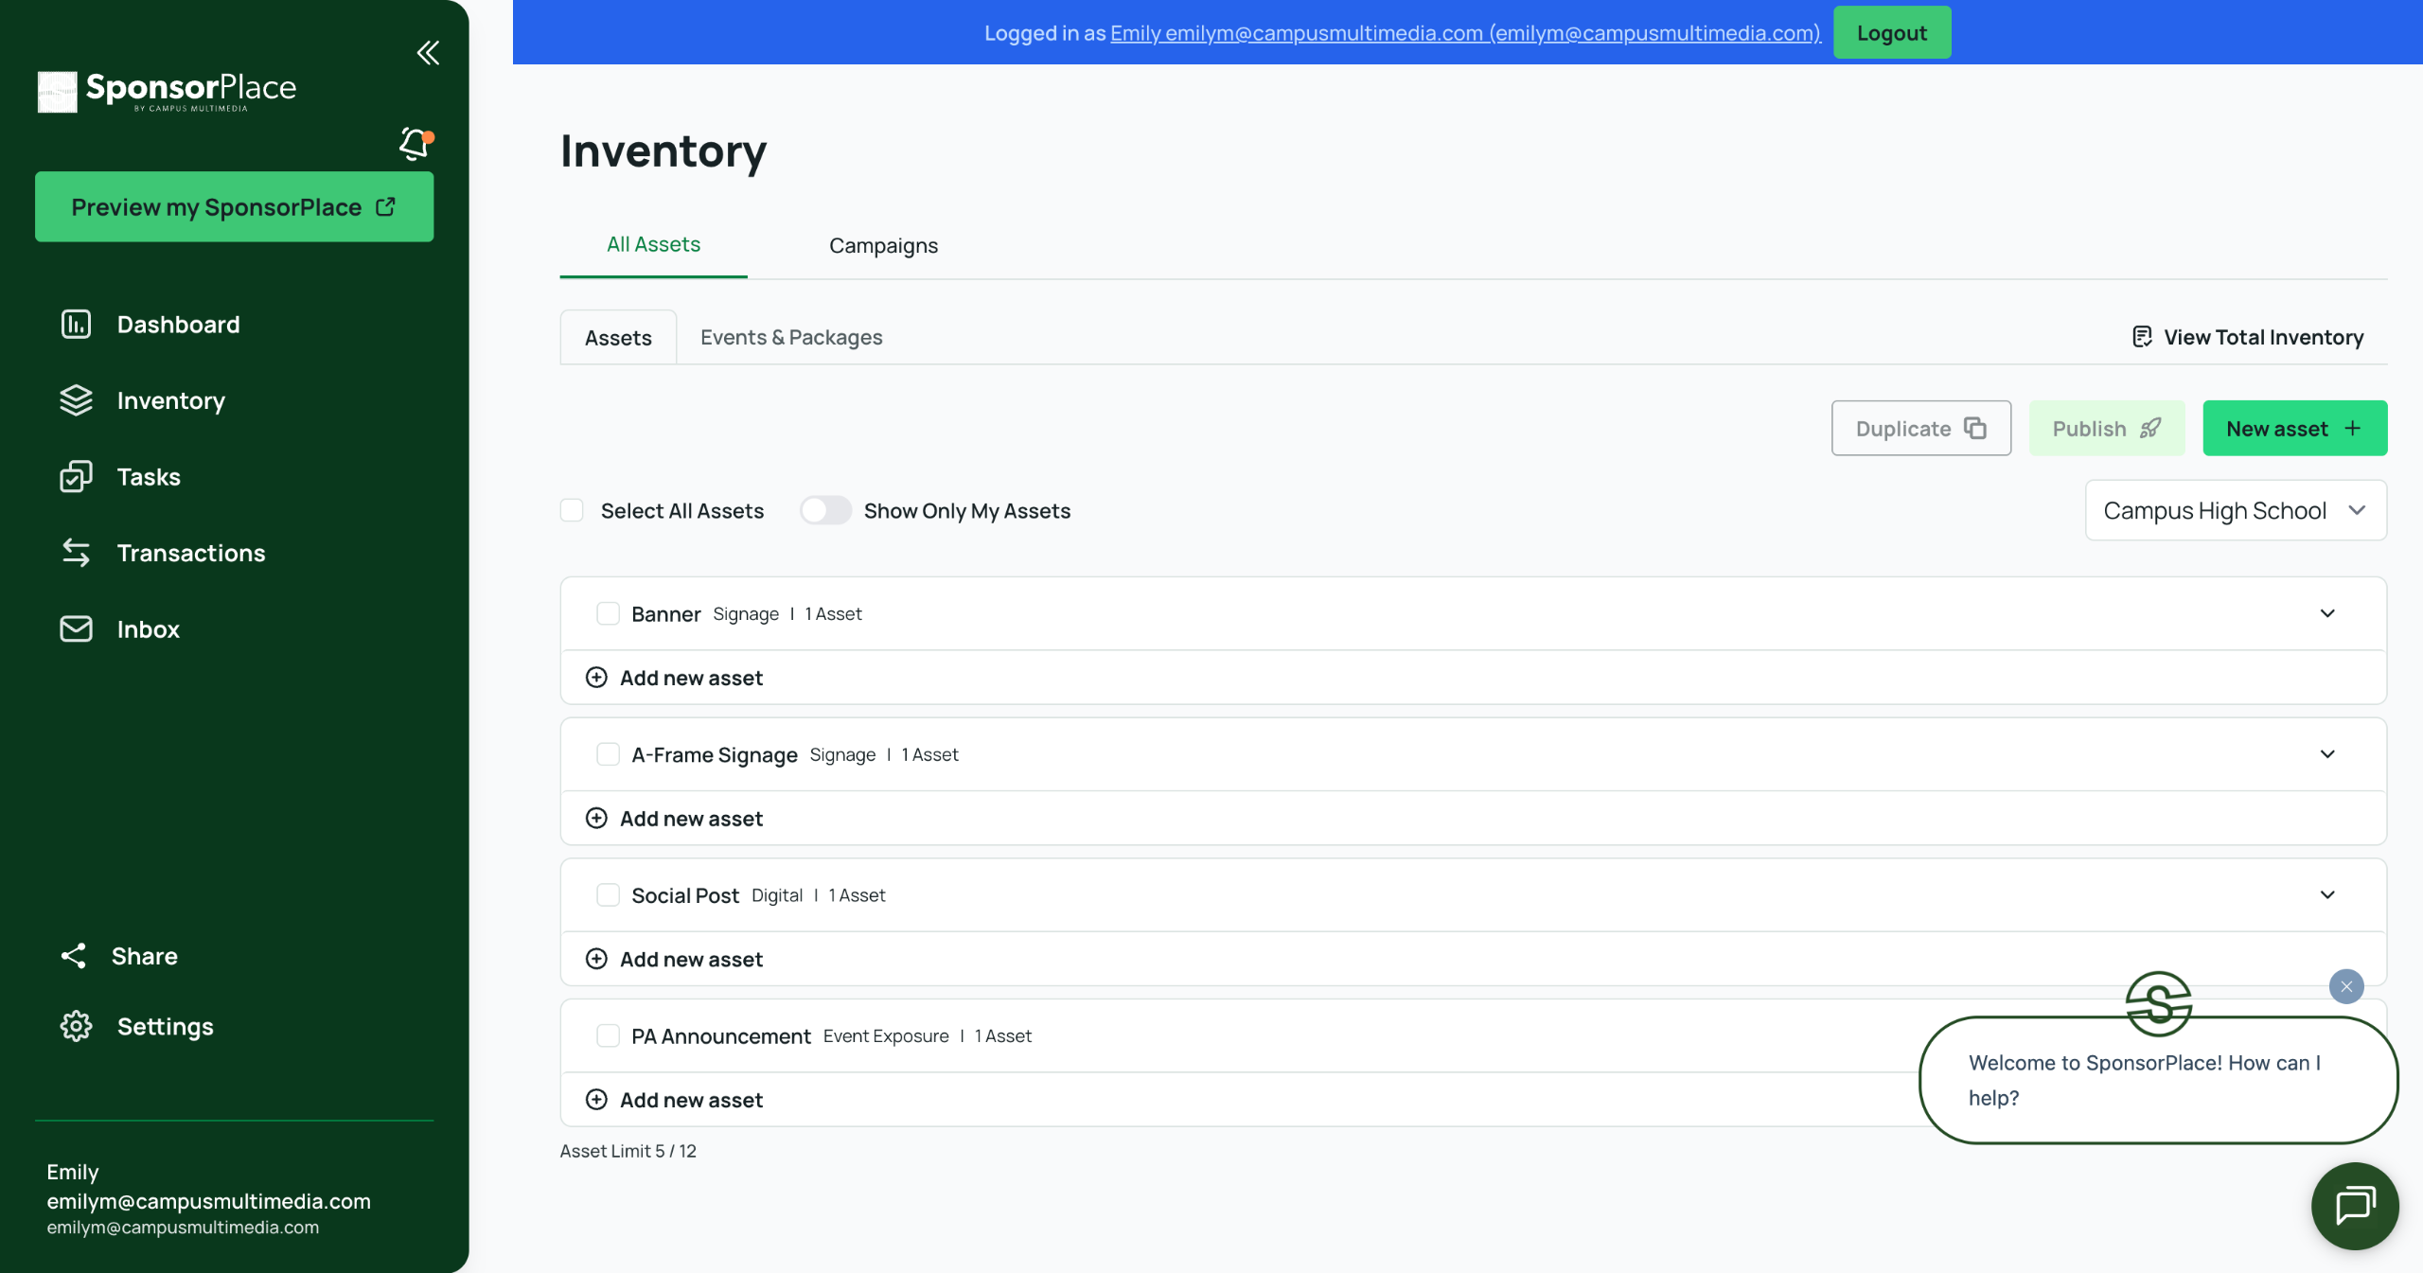Switch to Events & Packages tab
This screenshot has width=2423, height=1273.
pos(790,338)
